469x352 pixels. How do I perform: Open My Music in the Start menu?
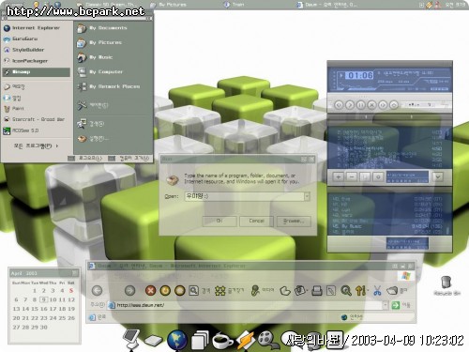point(95,57)
